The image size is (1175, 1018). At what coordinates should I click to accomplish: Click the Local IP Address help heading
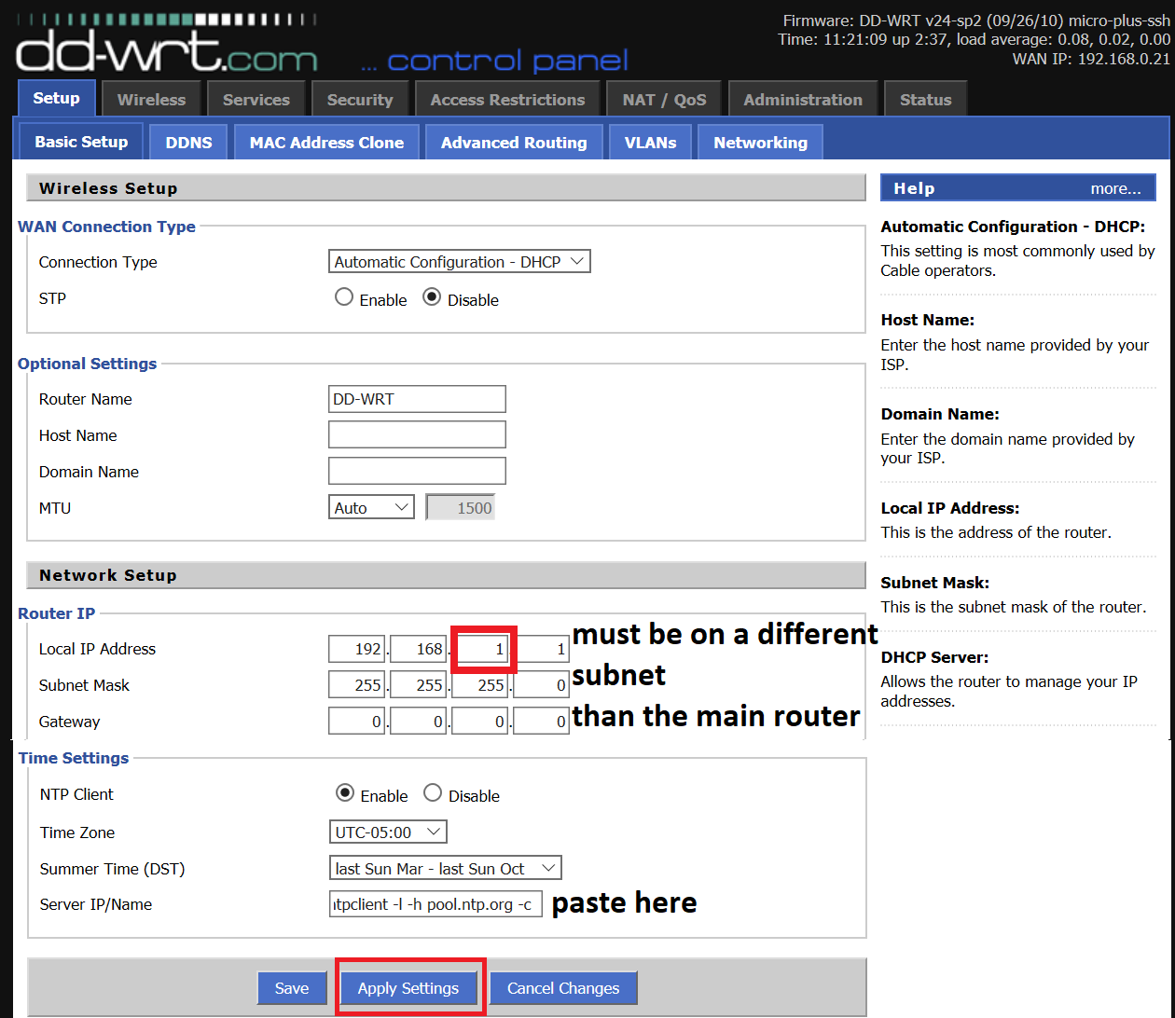[950, 508]
